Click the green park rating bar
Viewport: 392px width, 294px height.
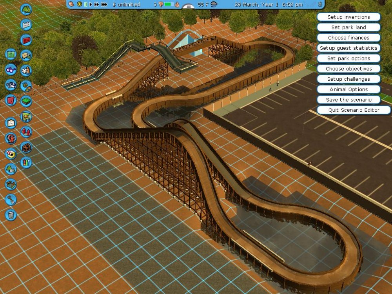(x=169, y=5)
